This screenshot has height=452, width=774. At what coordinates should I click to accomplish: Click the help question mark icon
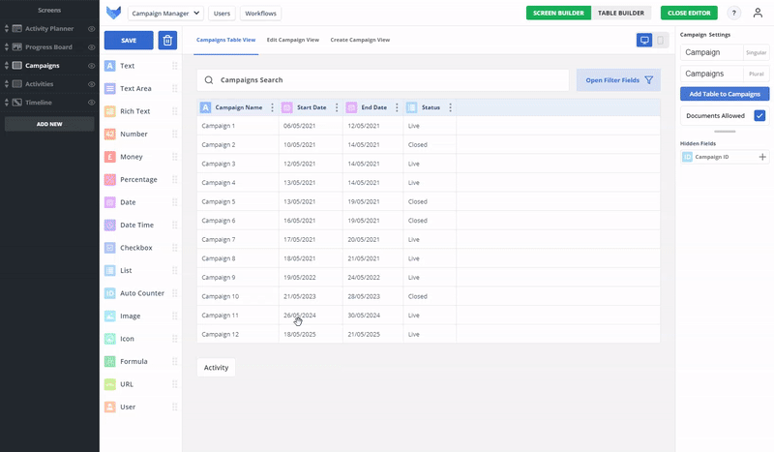click(733, 13)
